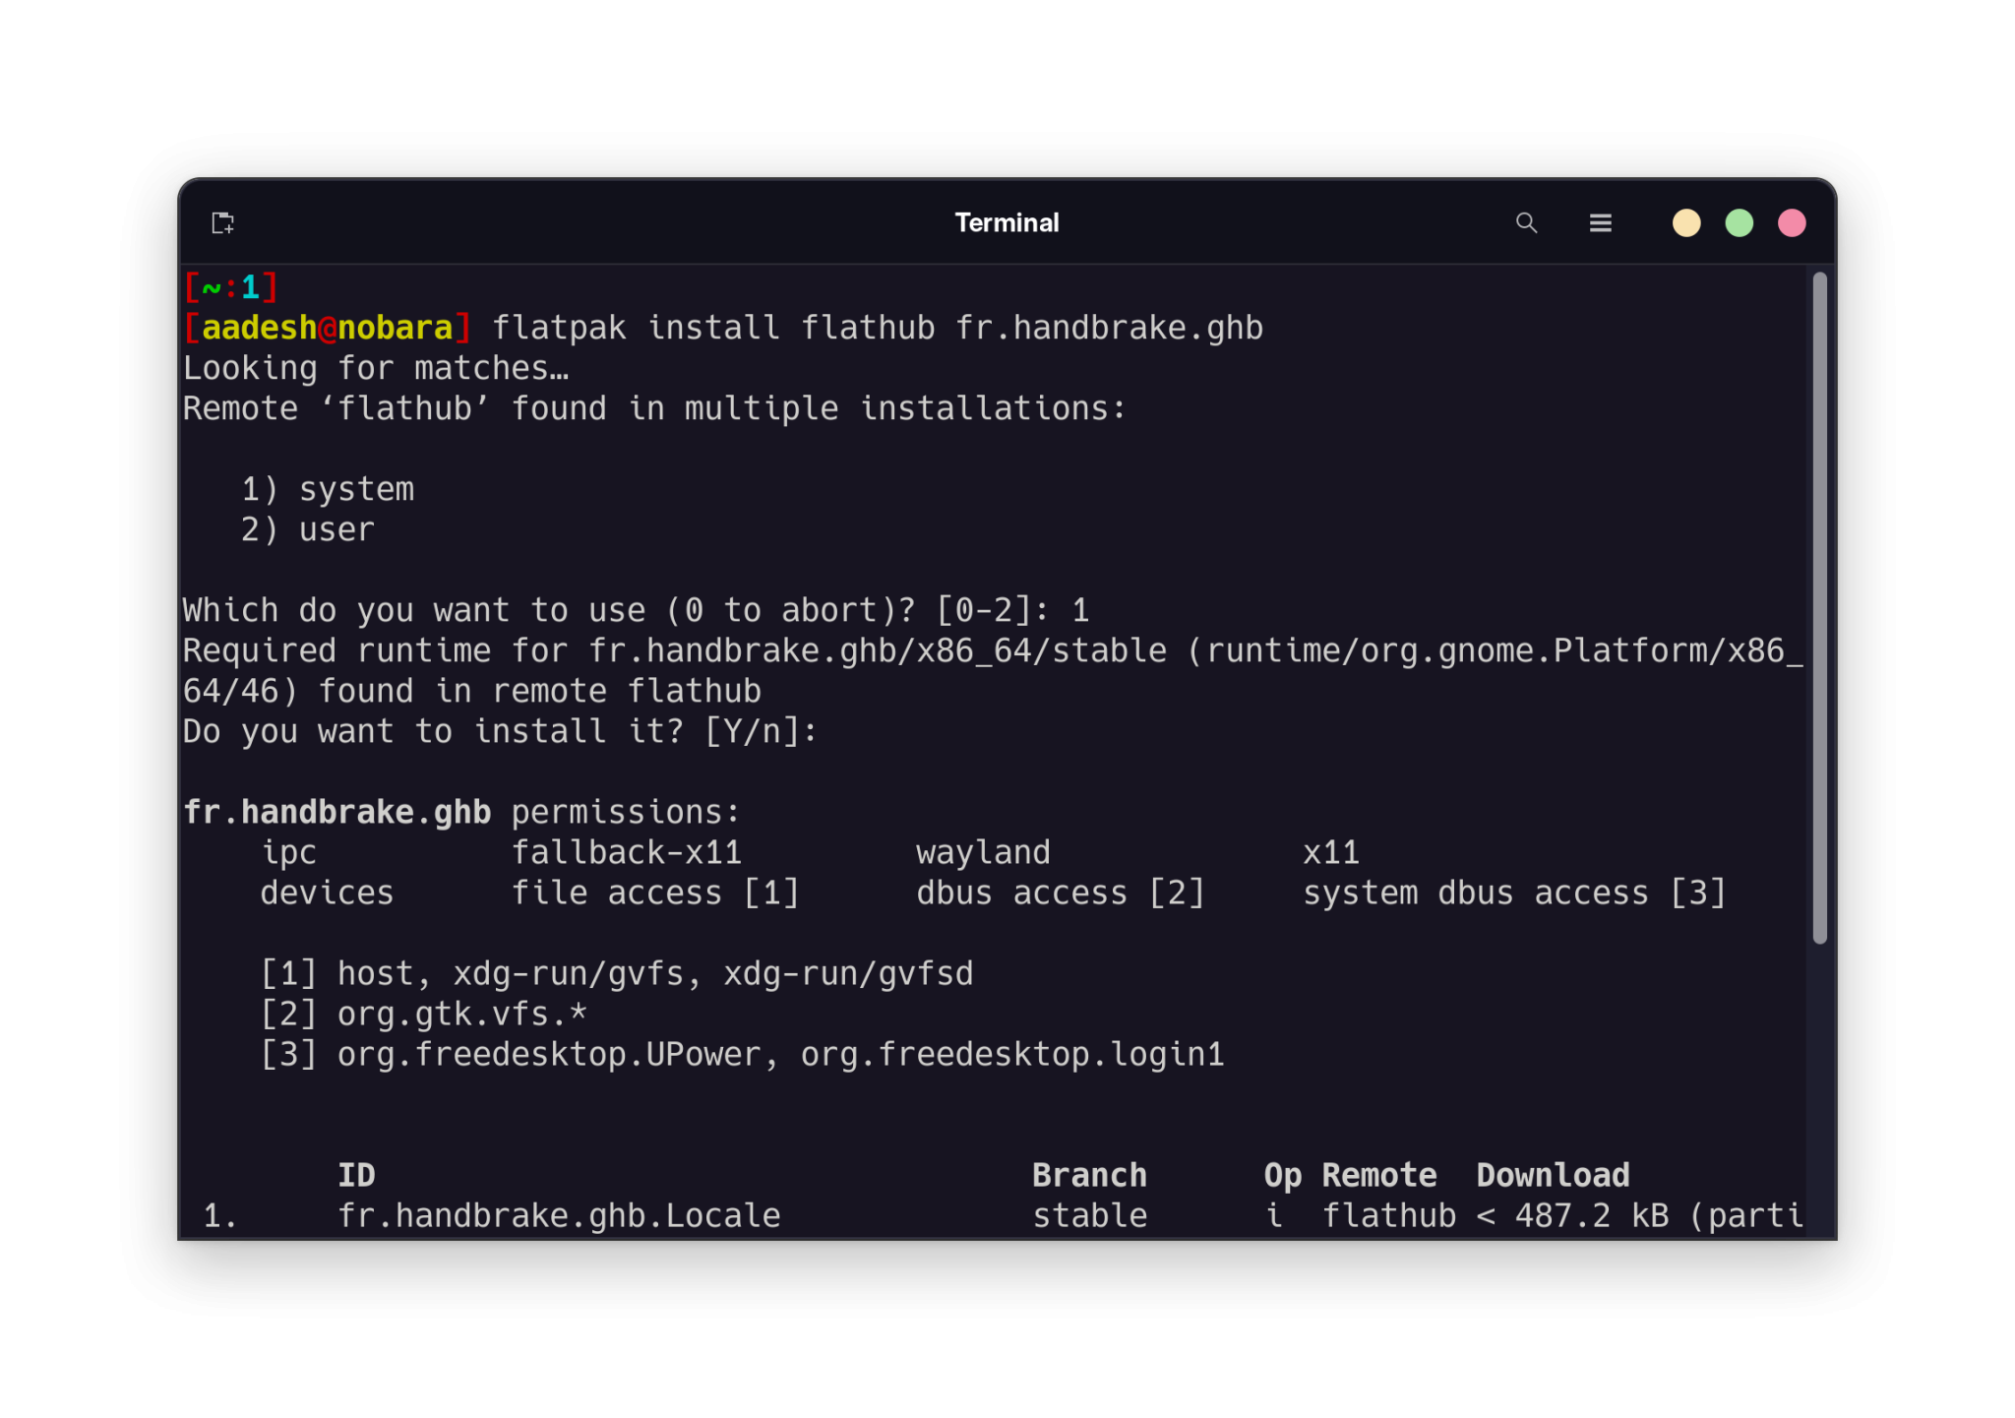This screenshot has width=2015, height=1418.
Task: Click the yellow window control circle
Action: pos(1686,223)
